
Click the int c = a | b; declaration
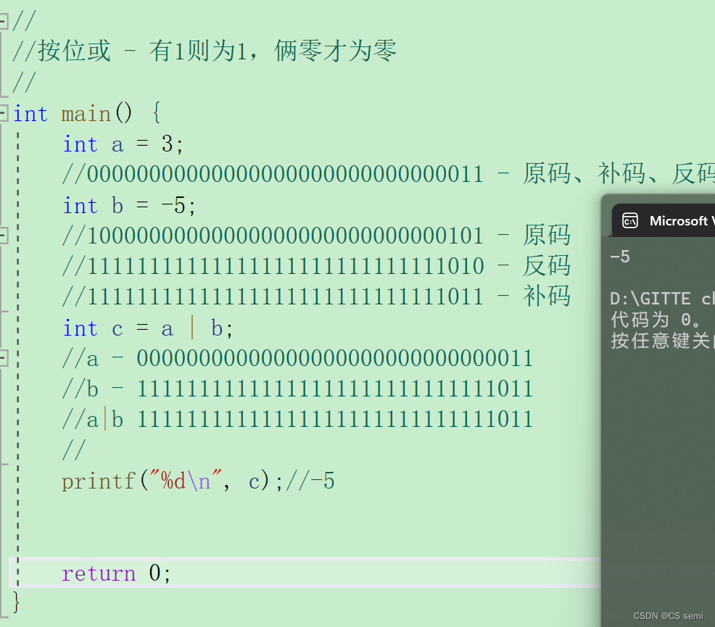coord(145,328)
